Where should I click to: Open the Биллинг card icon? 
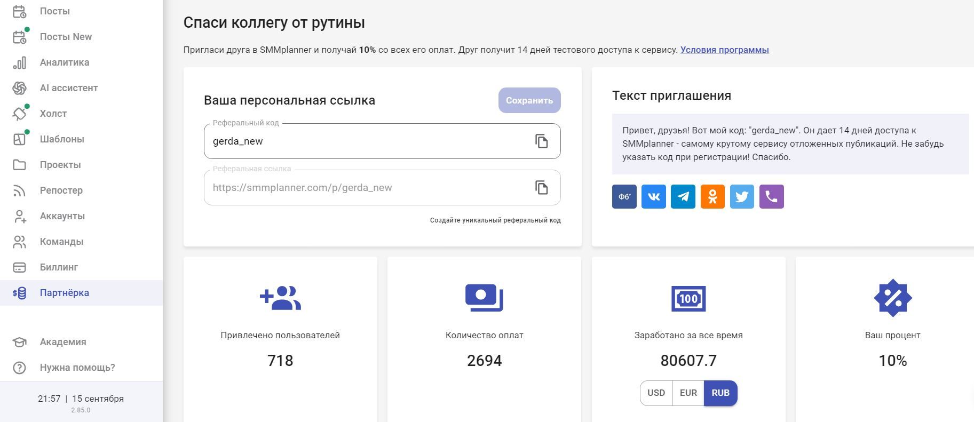(19, 267)
